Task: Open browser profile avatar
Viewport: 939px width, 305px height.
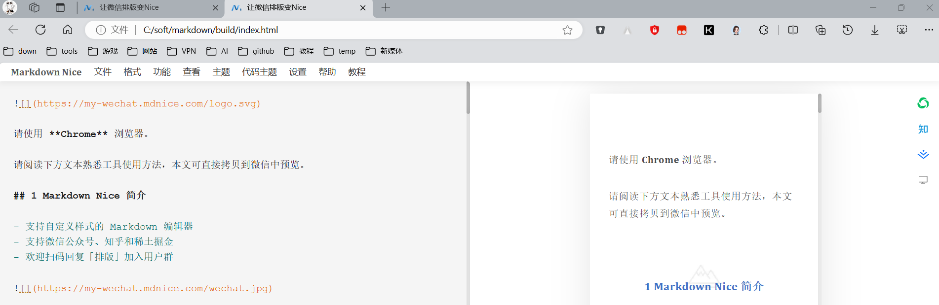Action: 10,7
